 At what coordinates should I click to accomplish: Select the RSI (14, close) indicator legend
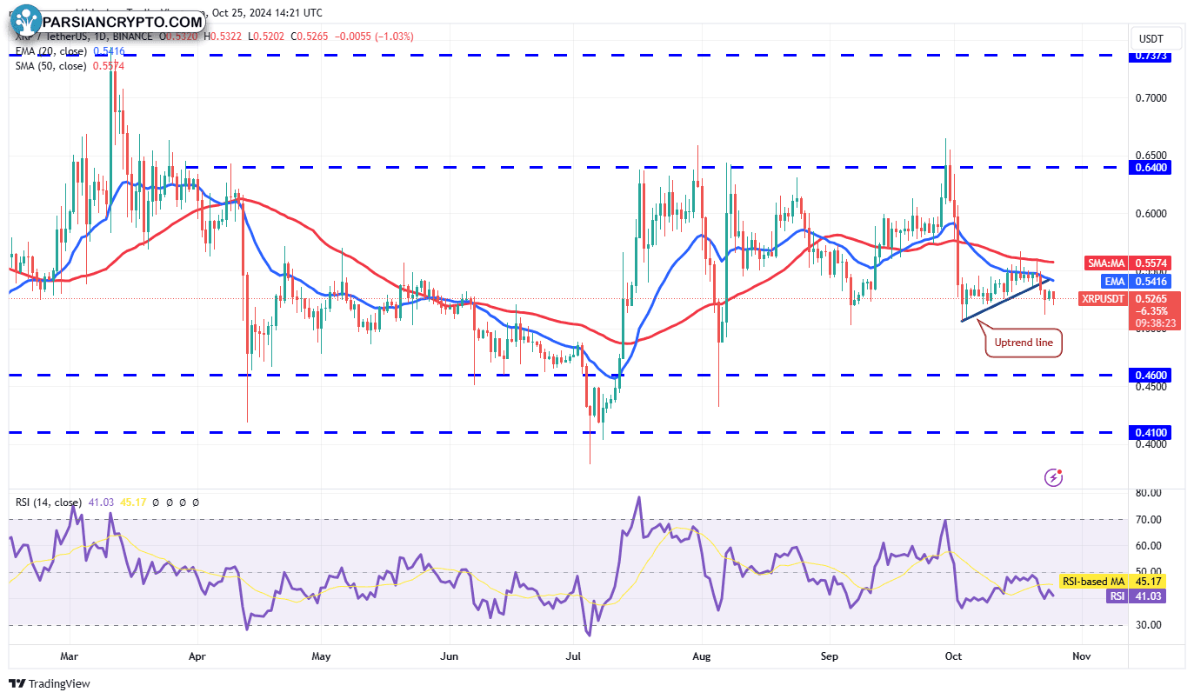[x=49, y=503]
